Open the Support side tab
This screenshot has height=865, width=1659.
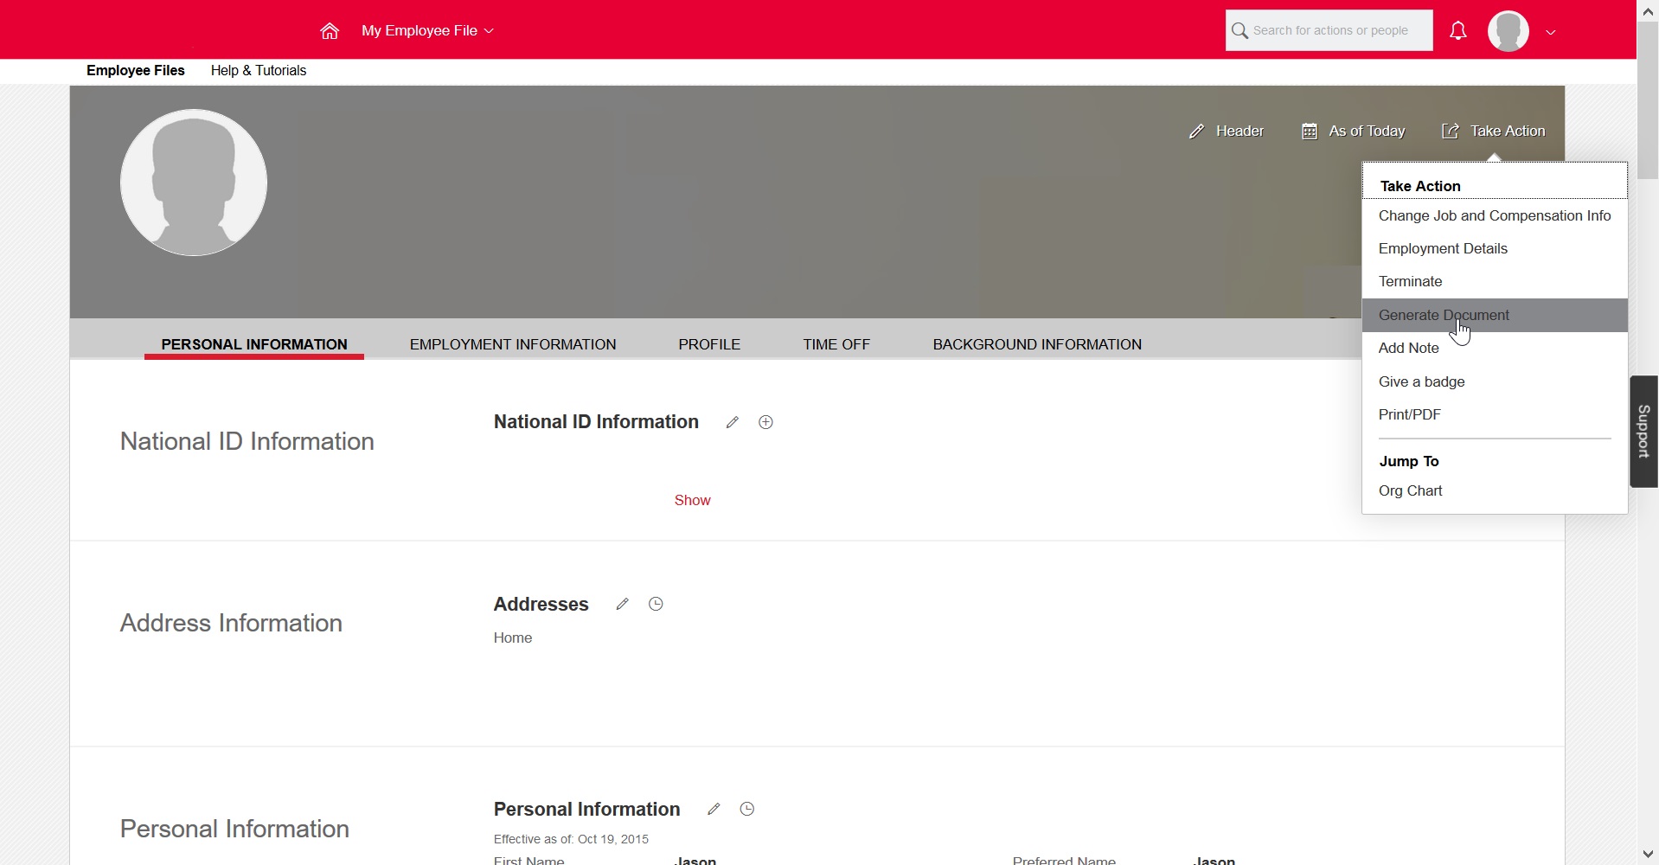1644,432
